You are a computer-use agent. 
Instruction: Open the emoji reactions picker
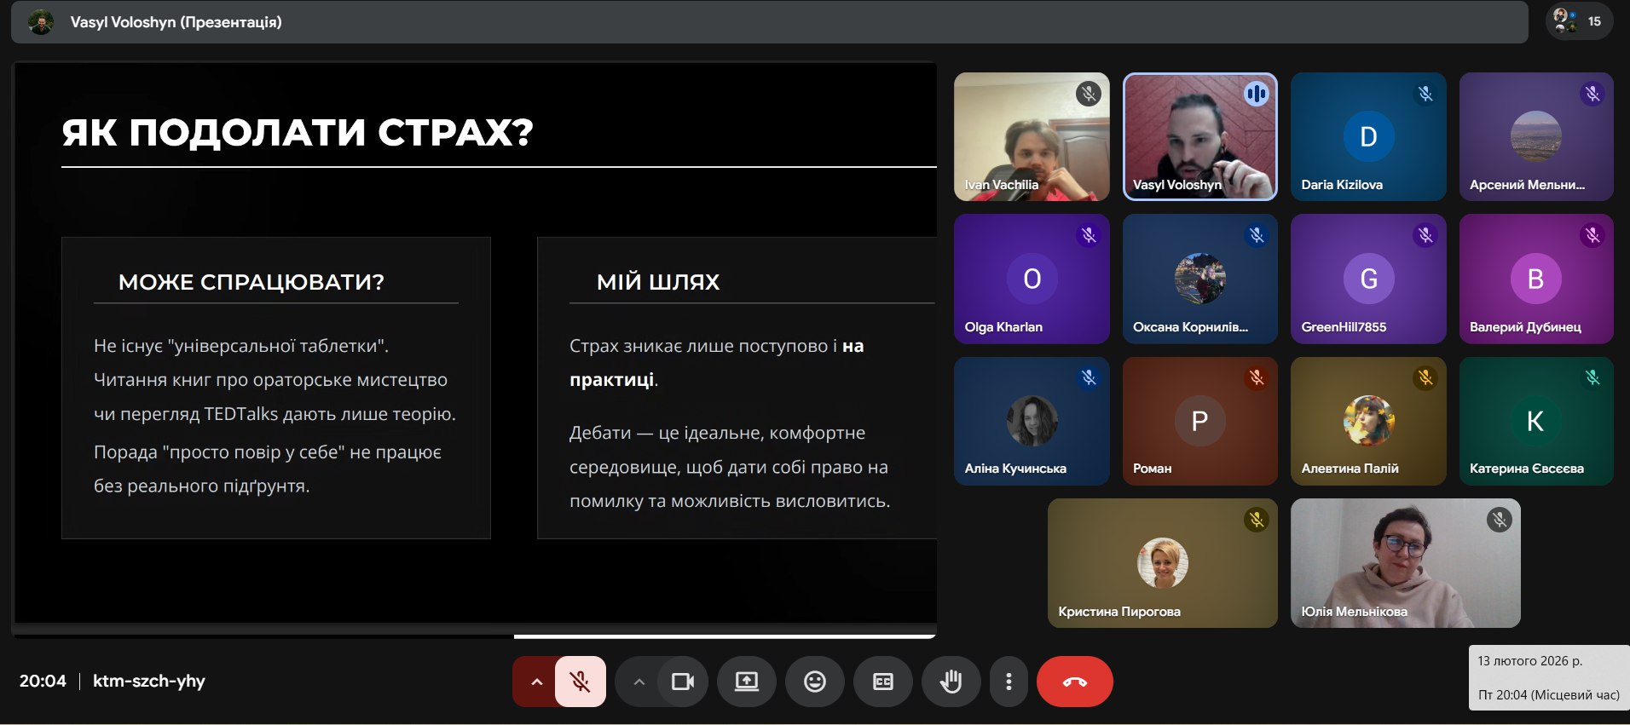[x=815, y=682]
